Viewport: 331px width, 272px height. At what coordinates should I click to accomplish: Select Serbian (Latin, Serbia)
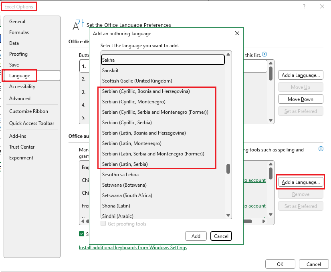pos(163,164)
